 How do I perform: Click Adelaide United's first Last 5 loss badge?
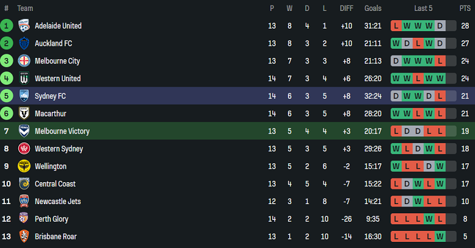tap(396, 26)
